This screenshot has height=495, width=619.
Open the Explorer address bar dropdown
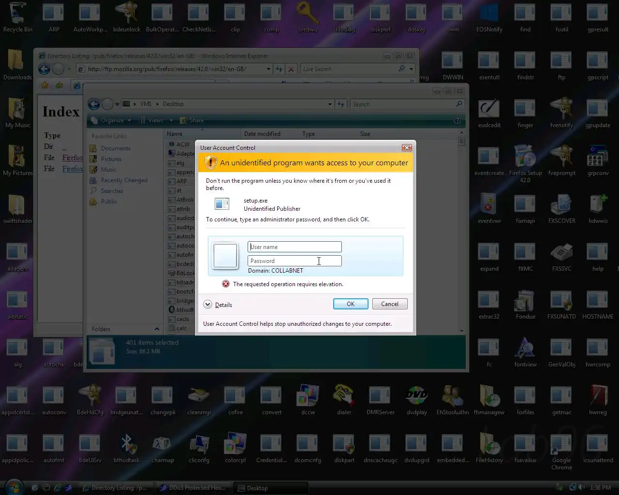[x=330, y=104]
